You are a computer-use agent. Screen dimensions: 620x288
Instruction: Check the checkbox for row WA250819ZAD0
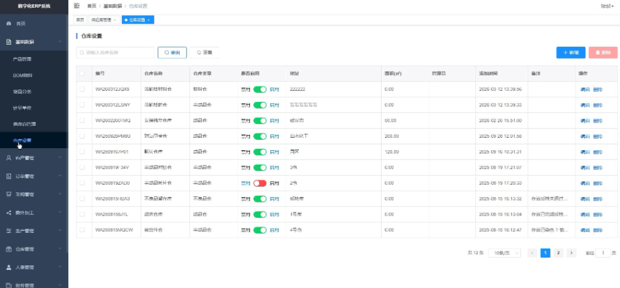click(82, 183)
